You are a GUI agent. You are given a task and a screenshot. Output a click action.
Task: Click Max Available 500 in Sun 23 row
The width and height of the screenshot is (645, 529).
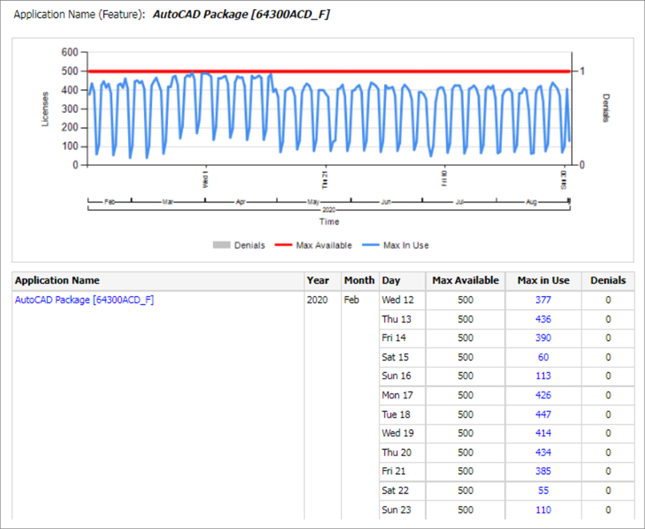[x=465, y=509]
